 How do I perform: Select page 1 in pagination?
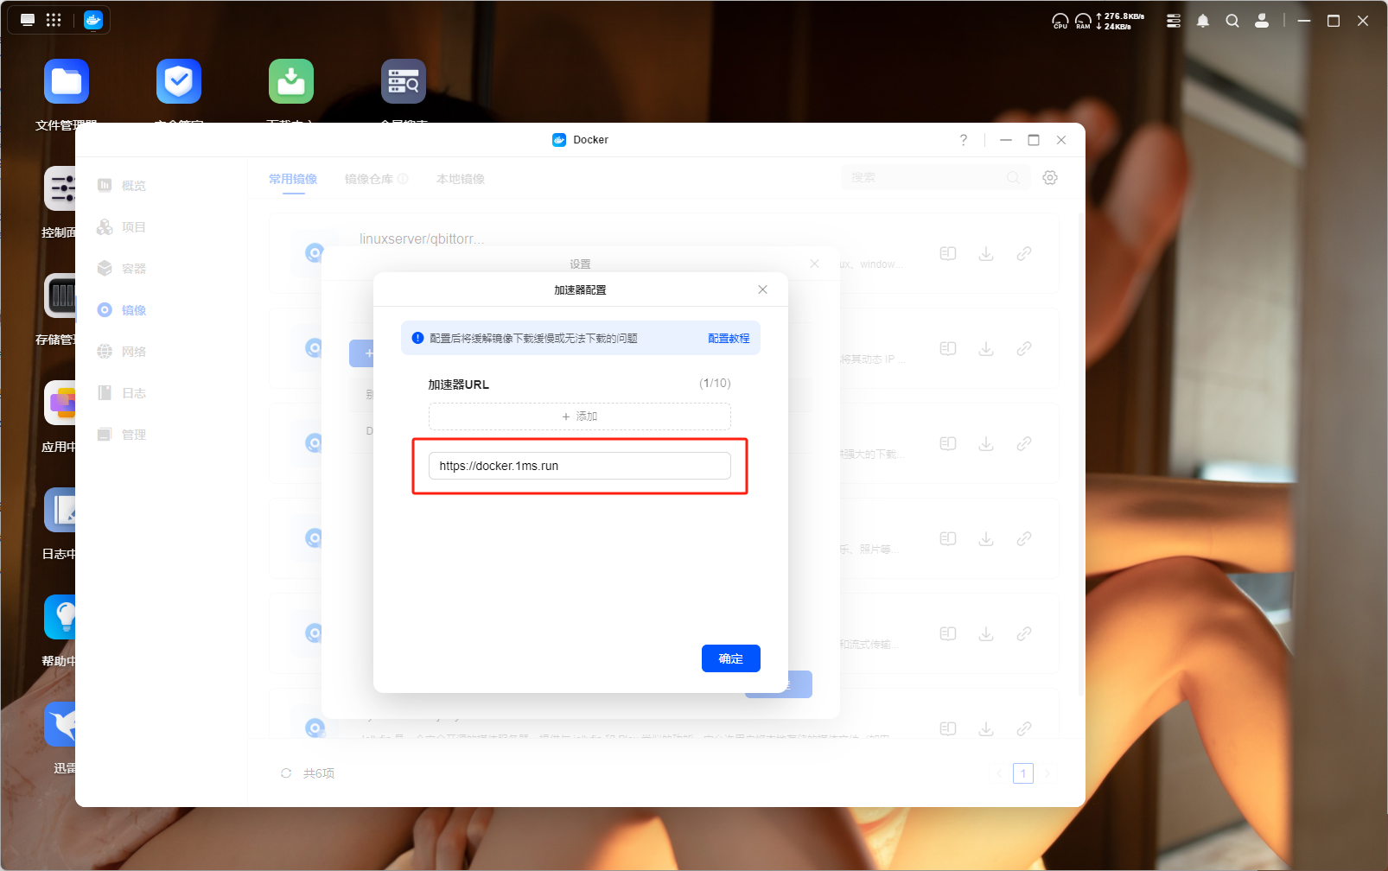[x=1023, y=773]
